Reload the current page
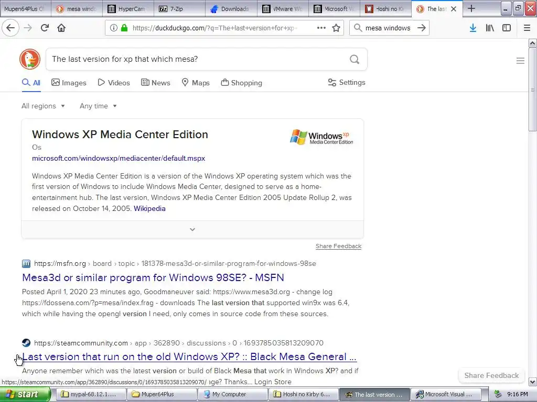 pyautogui.click(x=45, y=28)
